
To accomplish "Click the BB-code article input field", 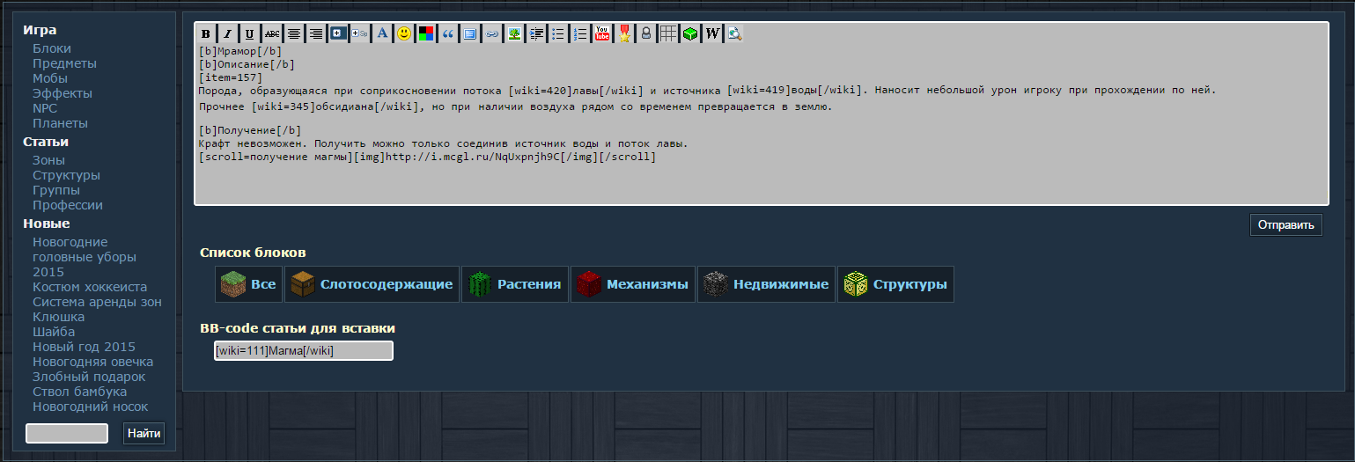I will [303, 350].
